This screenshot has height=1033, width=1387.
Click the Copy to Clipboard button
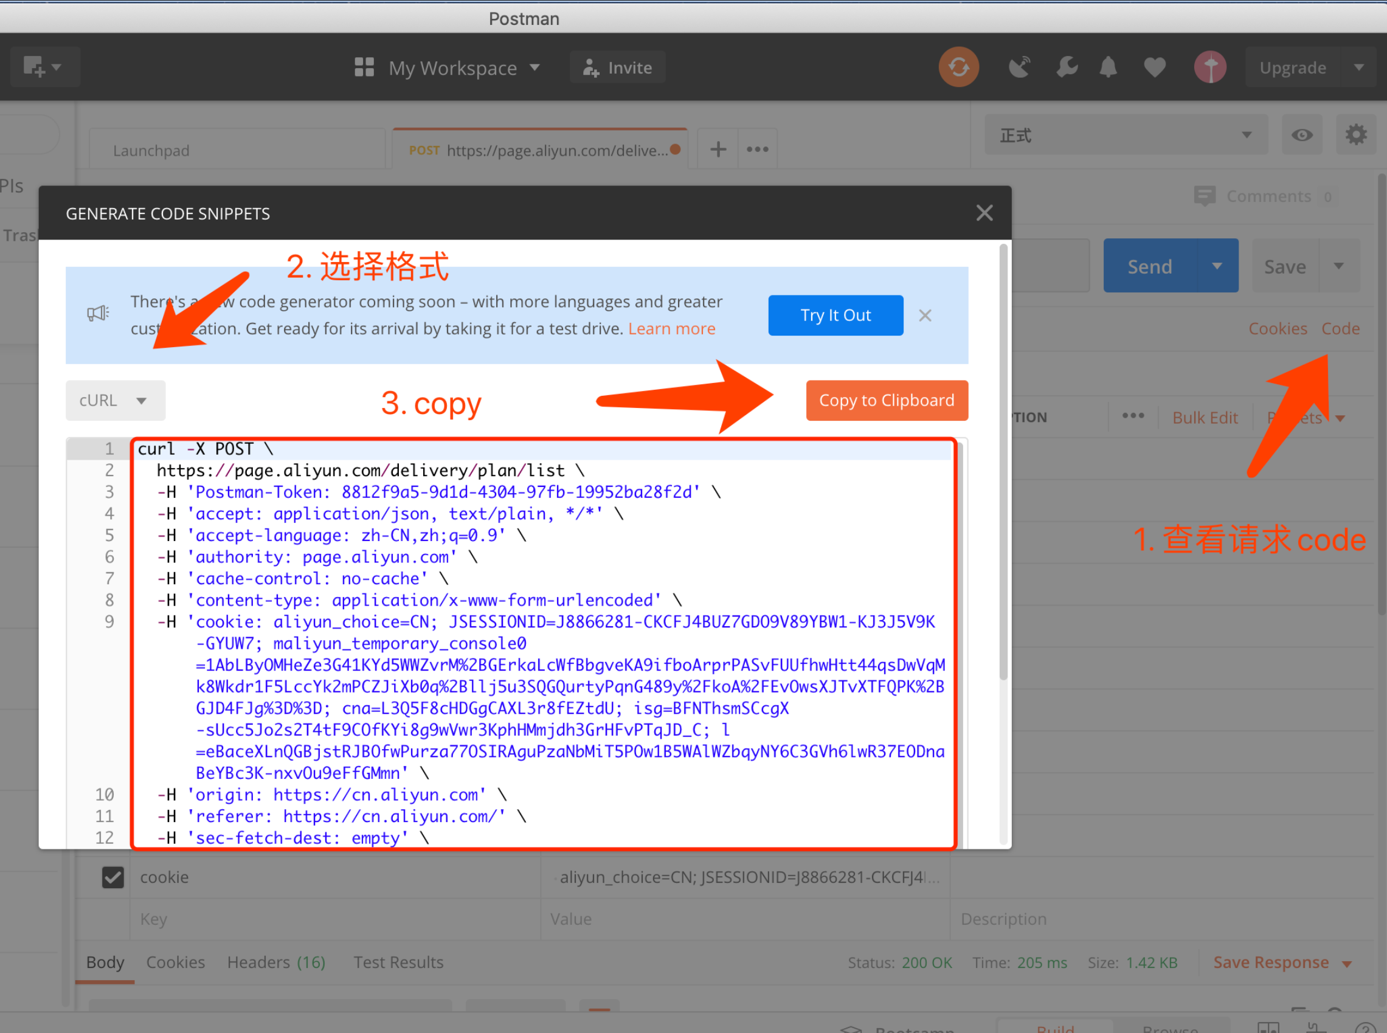coord(886,401)
